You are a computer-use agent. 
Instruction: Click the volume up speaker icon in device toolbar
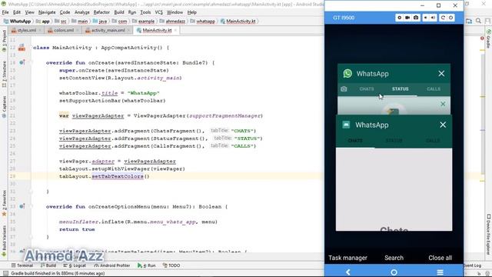point(433,18)
